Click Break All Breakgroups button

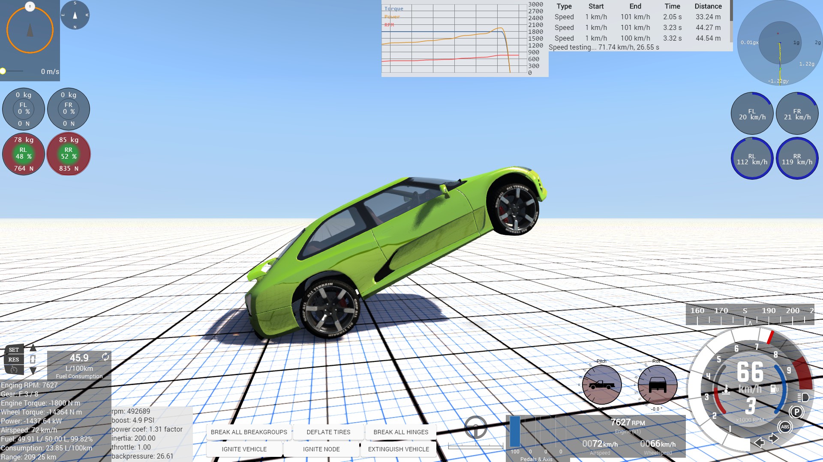249,432
